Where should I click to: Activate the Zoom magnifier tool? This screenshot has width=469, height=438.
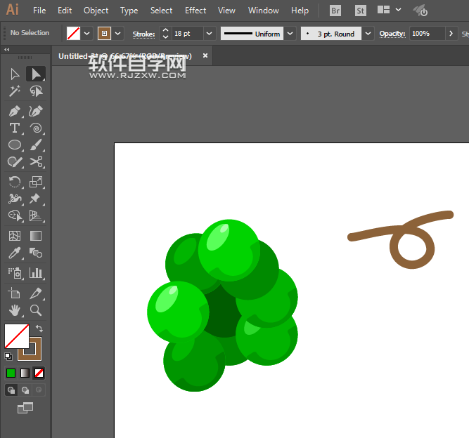(x=36, y=310)
